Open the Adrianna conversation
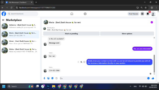 20,26
